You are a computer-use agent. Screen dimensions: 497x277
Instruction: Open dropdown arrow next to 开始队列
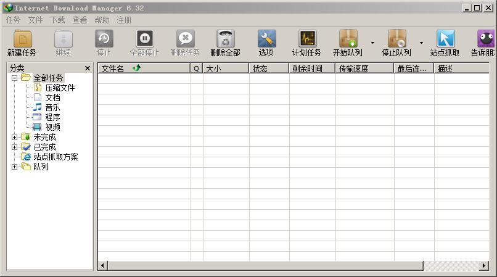coord(372,43)
